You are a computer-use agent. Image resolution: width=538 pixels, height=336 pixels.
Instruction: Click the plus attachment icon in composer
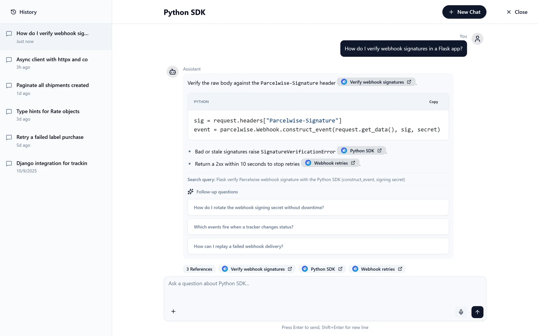point(173,311)
